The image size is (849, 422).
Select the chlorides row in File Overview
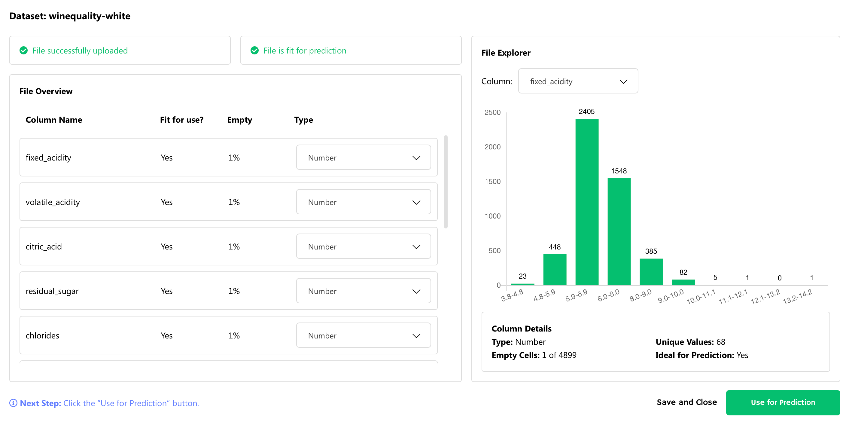click(43, 336)
